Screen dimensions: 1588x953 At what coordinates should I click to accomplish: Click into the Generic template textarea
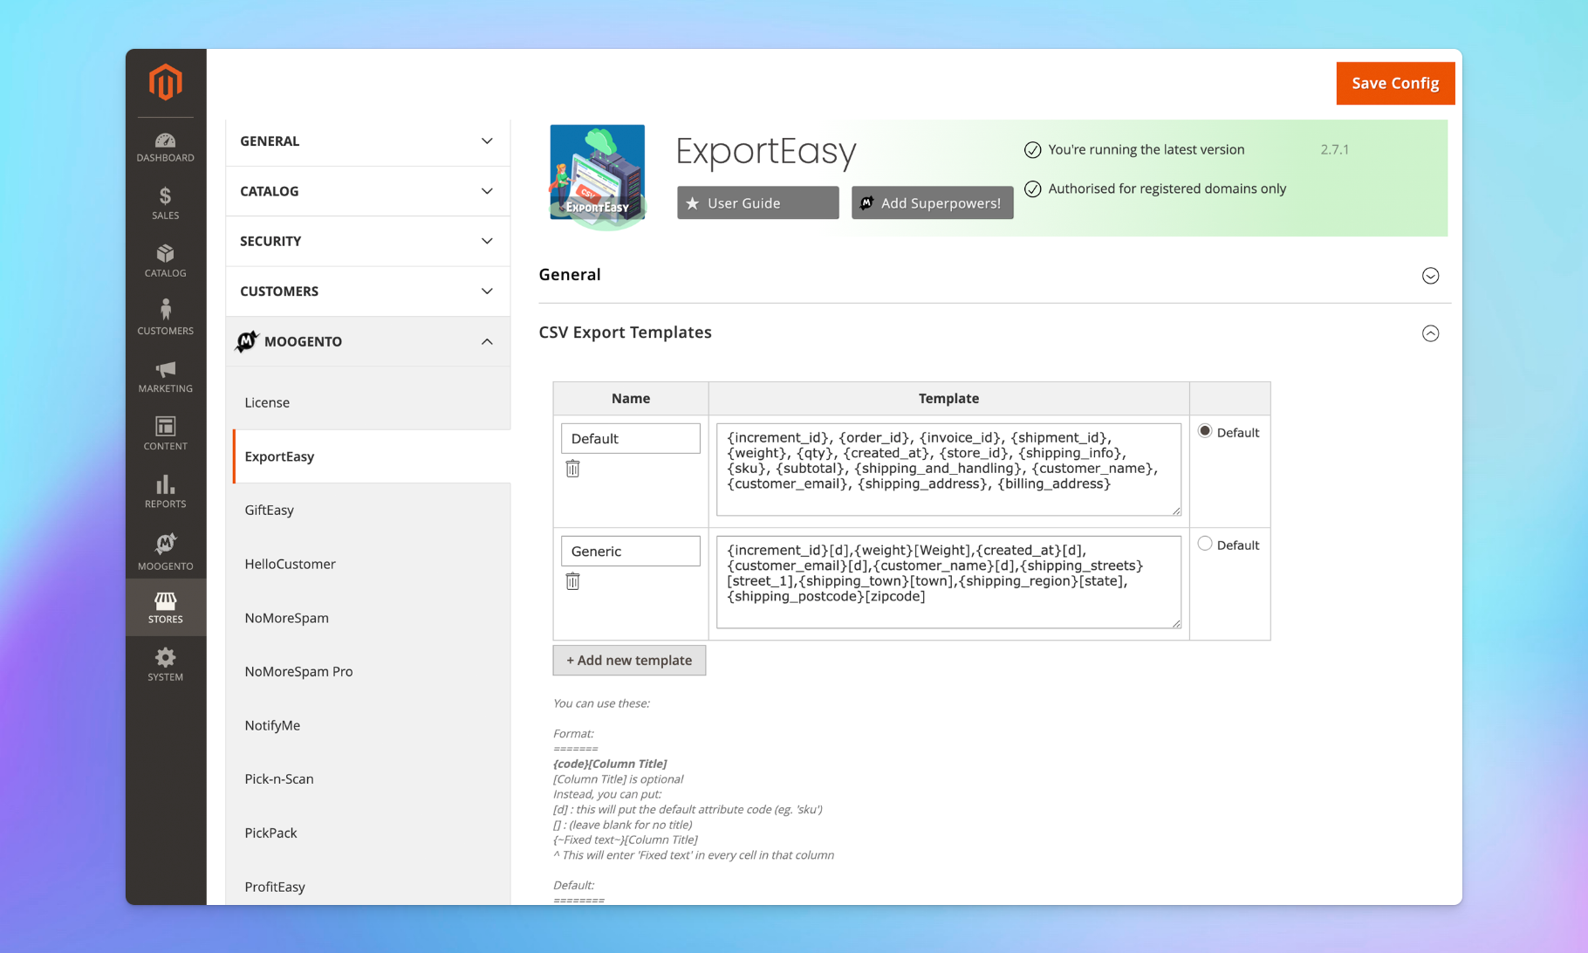(948, 582)
